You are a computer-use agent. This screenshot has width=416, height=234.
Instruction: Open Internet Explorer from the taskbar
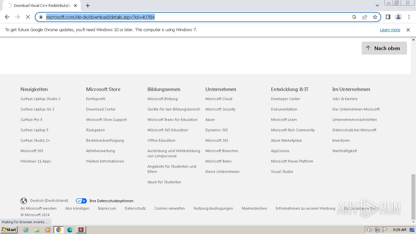pyautogui.click(x=26, y=230)
